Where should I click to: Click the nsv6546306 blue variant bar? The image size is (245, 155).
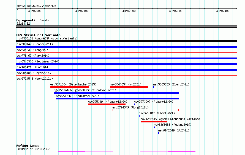pyautogui.click(x=127, y=64)
